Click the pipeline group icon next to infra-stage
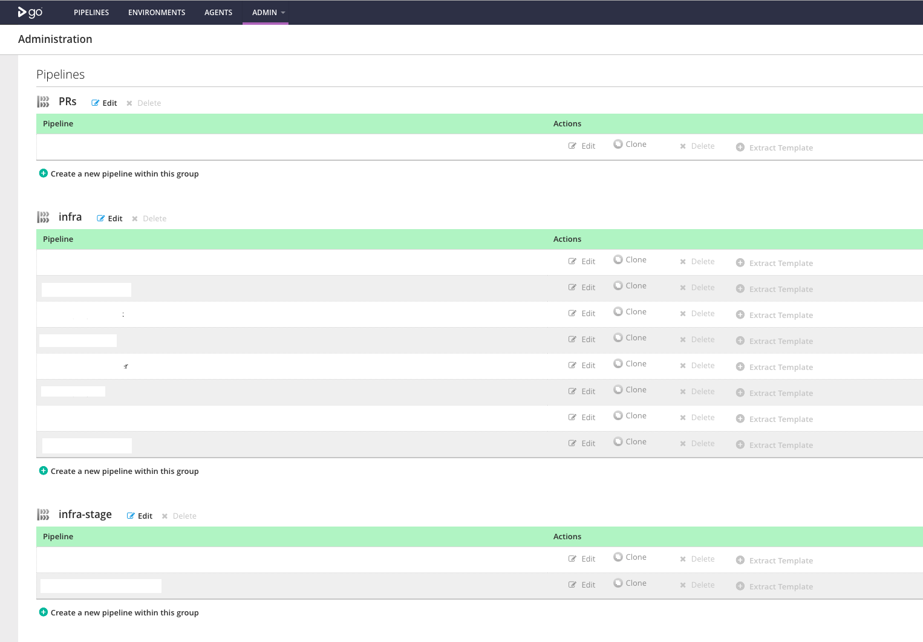The width and height of the screenshot is (923, 642). (x=43, y=514)
